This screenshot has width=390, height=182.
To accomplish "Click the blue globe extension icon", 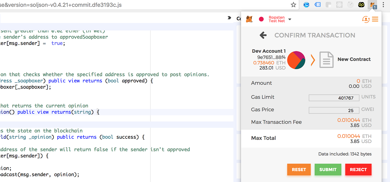I will coord(306,5).
